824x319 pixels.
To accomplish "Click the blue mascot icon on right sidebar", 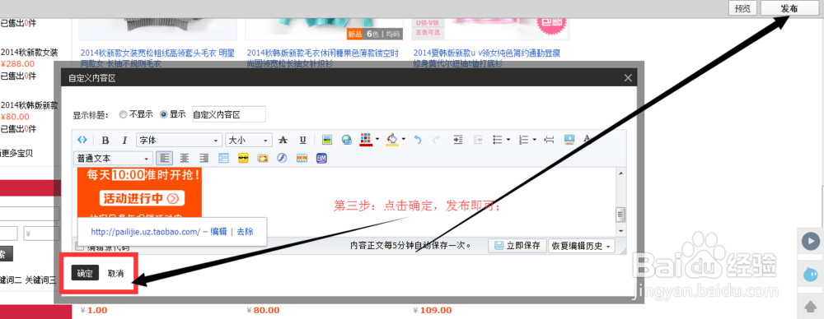I will tap(811, 274).
